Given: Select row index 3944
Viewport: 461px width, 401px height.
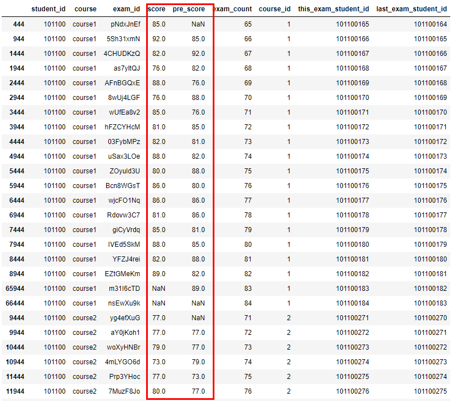Looking at the screenshot, I should 17,127.
